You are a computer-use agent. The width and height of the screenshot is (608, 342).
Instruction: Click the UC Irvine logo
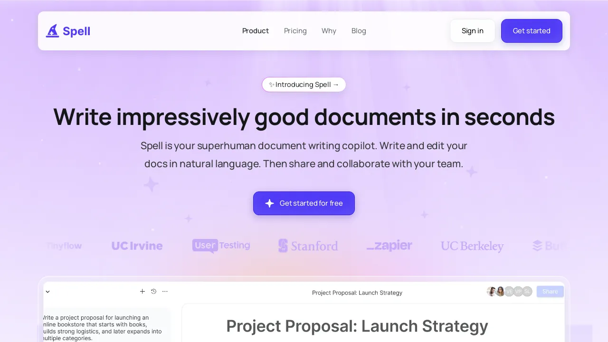pyautogui.click(x=137, y=246)
